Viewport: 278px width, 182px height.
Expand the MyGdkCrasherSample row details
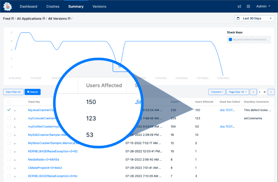coord(15,135)
